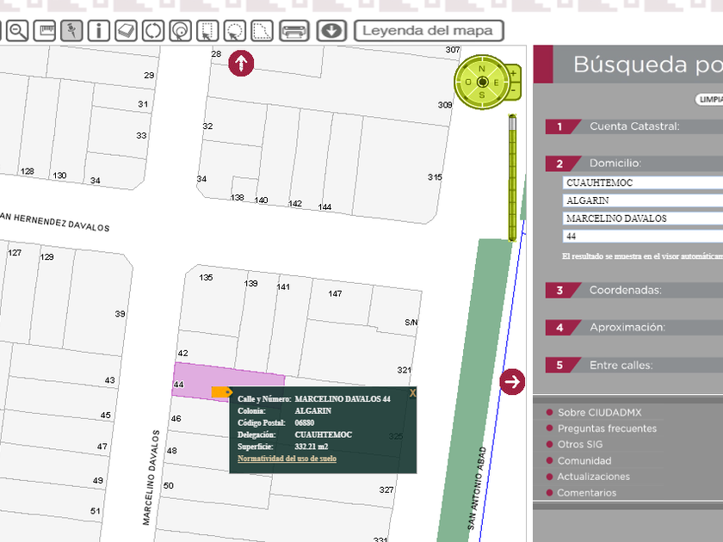Click the zoom out magnifier tool

[x=17, y=32]
